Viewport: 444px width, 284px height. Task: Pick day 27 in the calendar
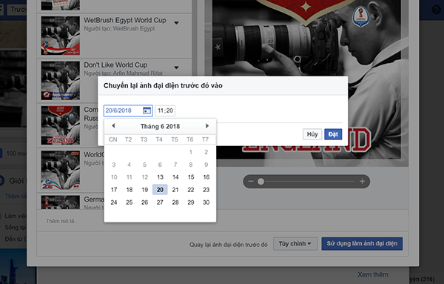coord(160,202)
